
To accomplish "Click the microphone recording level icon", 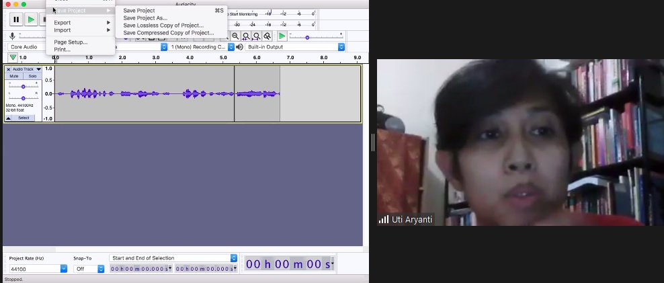I will coord(12,36).
